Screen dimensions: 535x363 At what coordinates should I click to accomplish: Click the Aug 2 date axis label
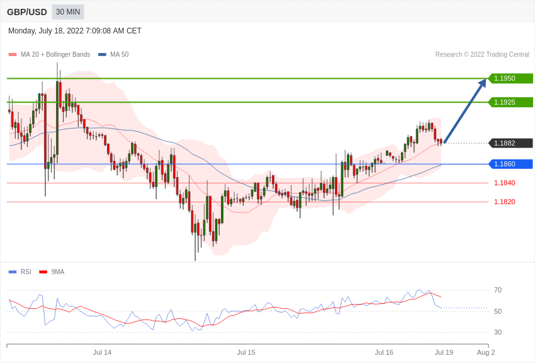coord(486,352)
